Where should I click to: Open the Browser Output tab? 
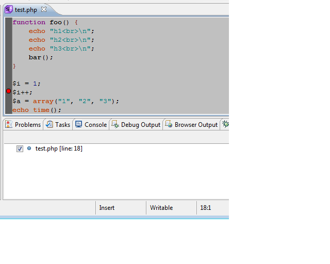(x=191, y=125)
